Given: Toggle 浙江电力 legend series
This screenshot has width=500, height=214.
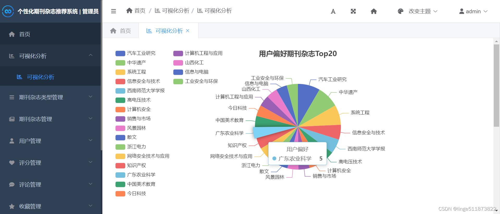Looking at the screenshot, I should click(x=131, y=147).
